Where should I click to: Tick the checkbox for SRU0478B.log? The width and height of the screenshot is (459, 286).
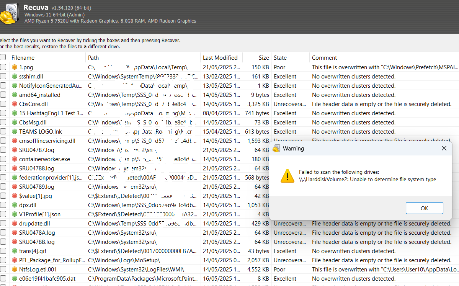click(3, 242)
